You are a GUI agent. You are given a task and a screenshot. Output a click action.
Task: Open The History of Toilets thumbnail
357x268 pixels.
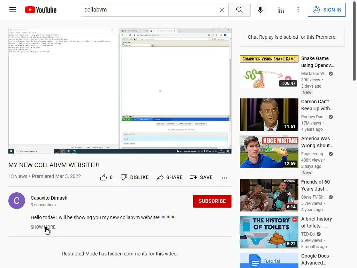coord(269,232)
